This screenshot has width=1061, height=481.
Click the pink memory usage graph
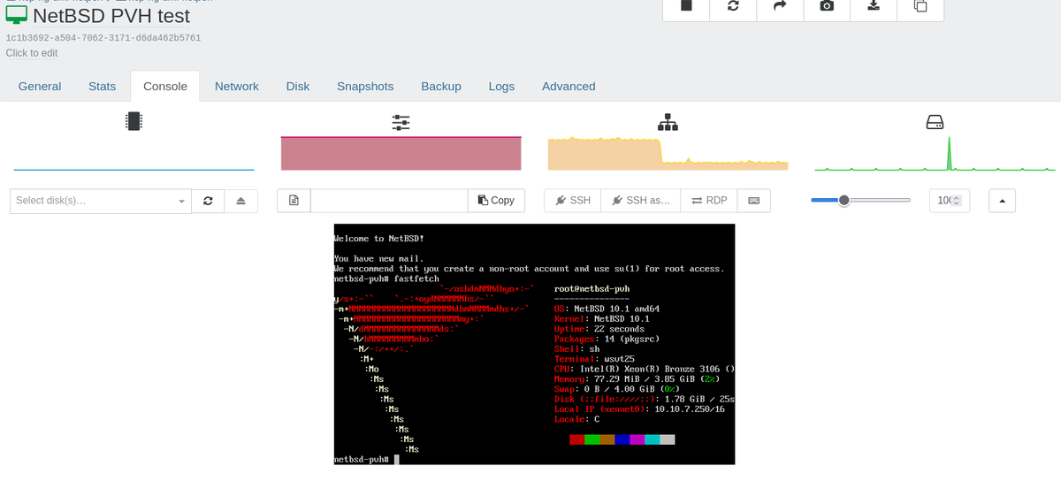coord(401,153)
